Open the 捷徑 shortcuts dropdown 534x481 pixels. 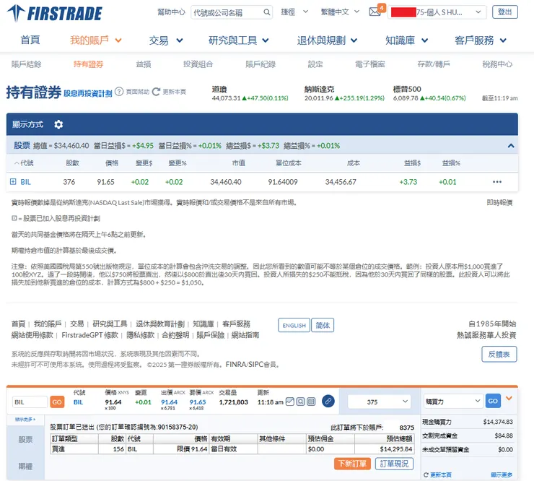[294, 12]
